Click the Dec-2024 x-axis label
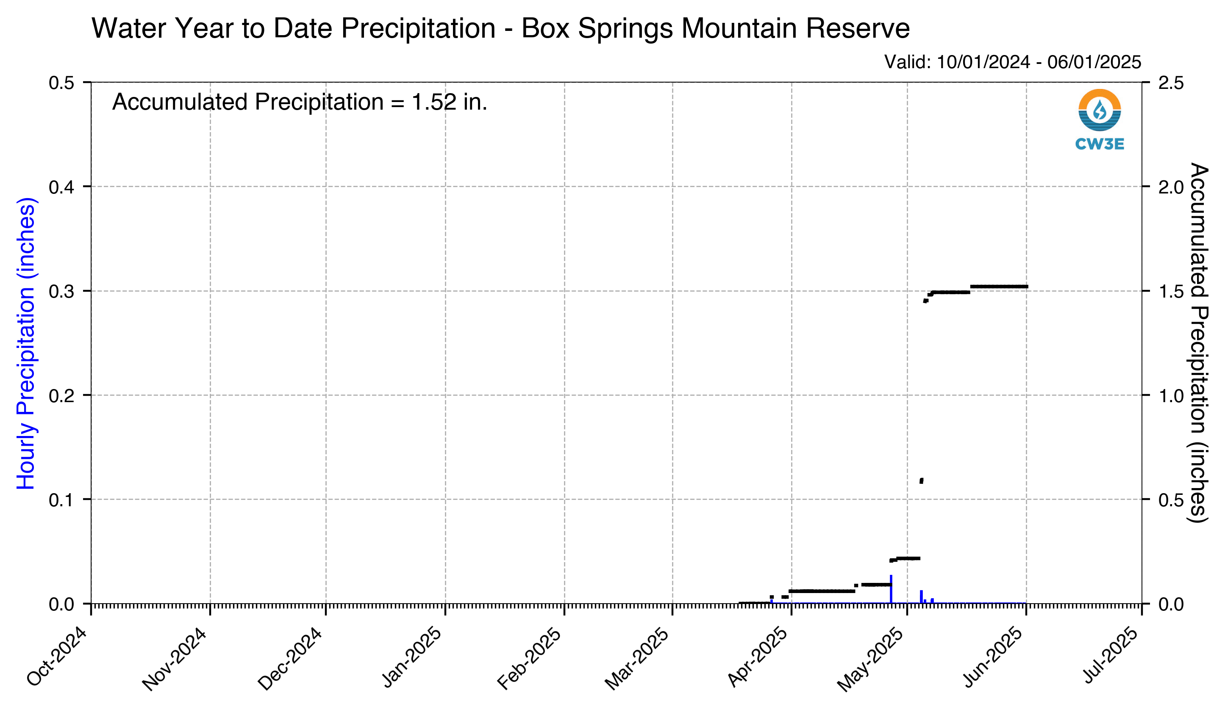This screenshot has width=1225, height=712. (290, 659)
